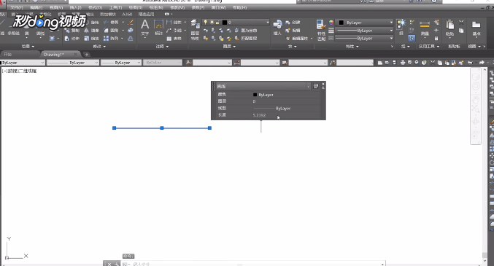Click Match Properties (特性匹配) tool

(321, 30)
